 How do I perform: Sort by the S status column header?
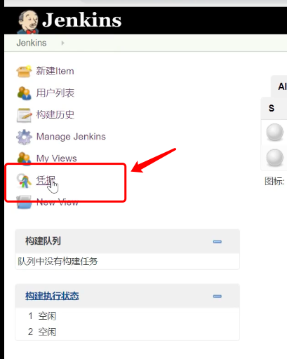tap(272, 108)
